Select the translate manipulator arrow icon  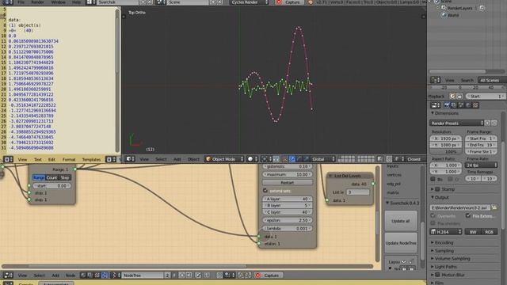292,159
